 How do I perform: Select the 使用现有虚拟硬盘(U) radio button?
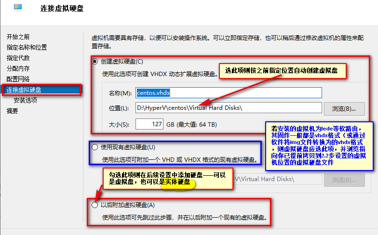pyautogui.click(x=94, y=147)
